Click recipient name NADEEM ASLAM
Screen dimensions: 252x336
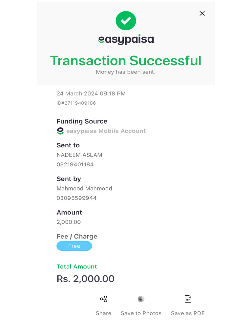[x=79, y=155]
